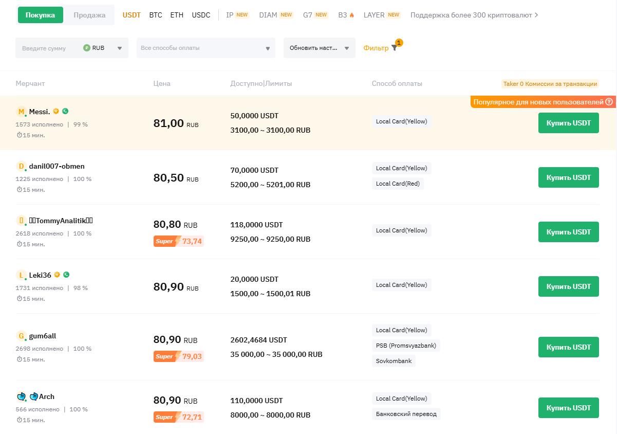The image size is (617, 434).
Task: Click the green icon next to Leki36
Action: 66,275
